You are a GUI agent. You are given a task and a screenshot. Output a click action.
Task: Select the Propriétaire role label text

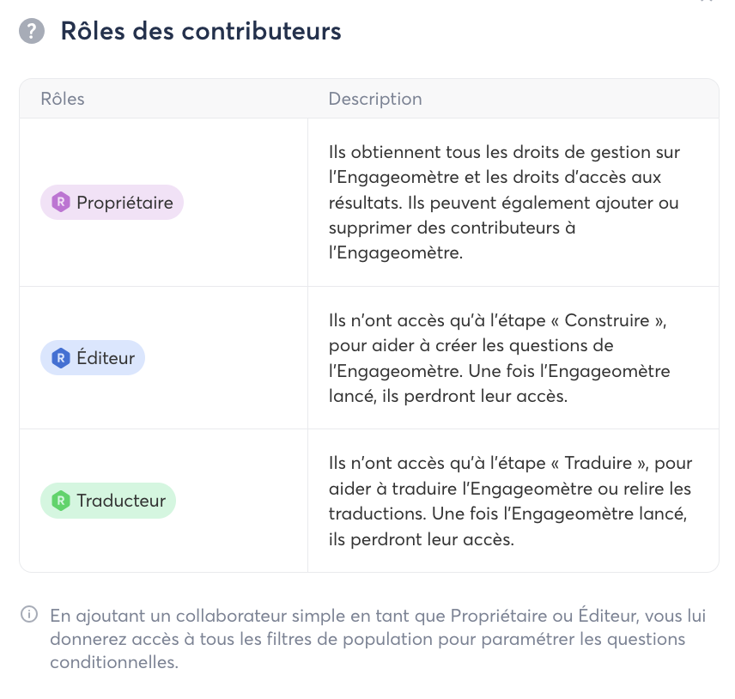[125, 203]
